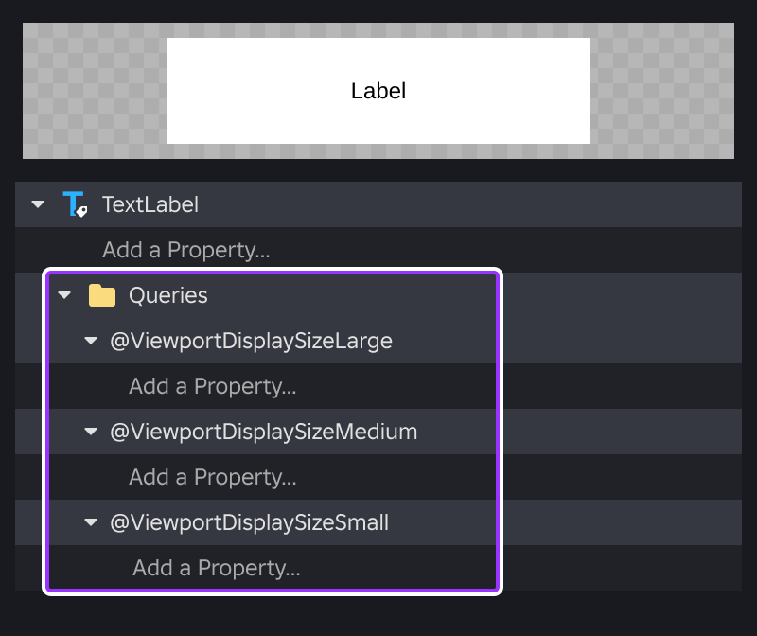Click the TextLabel type icon

(x=75, y=204)
